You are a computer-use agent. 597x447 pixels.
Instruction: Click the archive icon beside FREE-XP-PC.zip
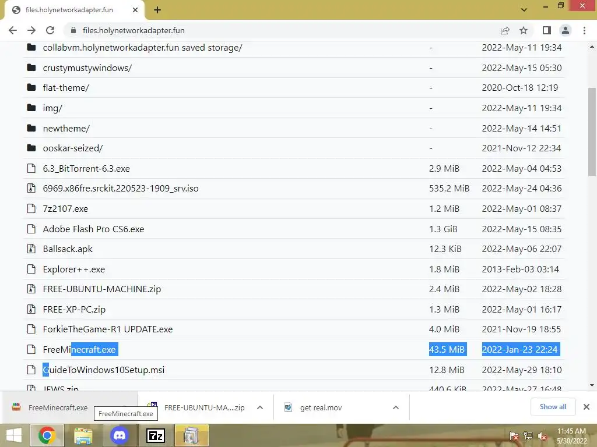tap(31, 310)
